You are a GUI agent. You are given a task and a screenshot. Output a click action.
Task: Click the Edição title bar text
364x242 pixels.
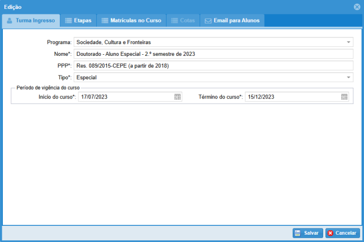coord(13,7)
